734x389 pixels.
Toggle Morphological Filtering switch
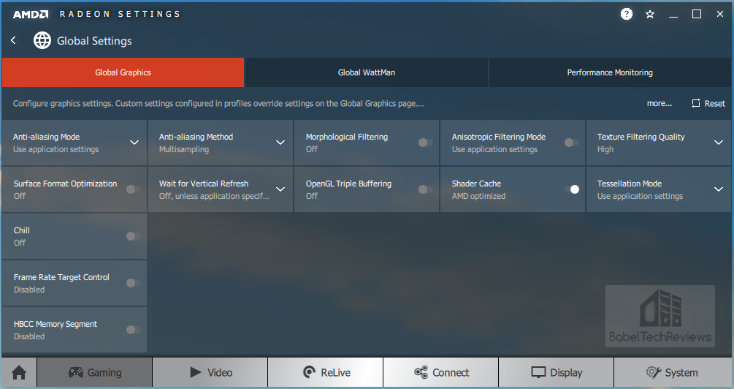[x=426, y=143]
